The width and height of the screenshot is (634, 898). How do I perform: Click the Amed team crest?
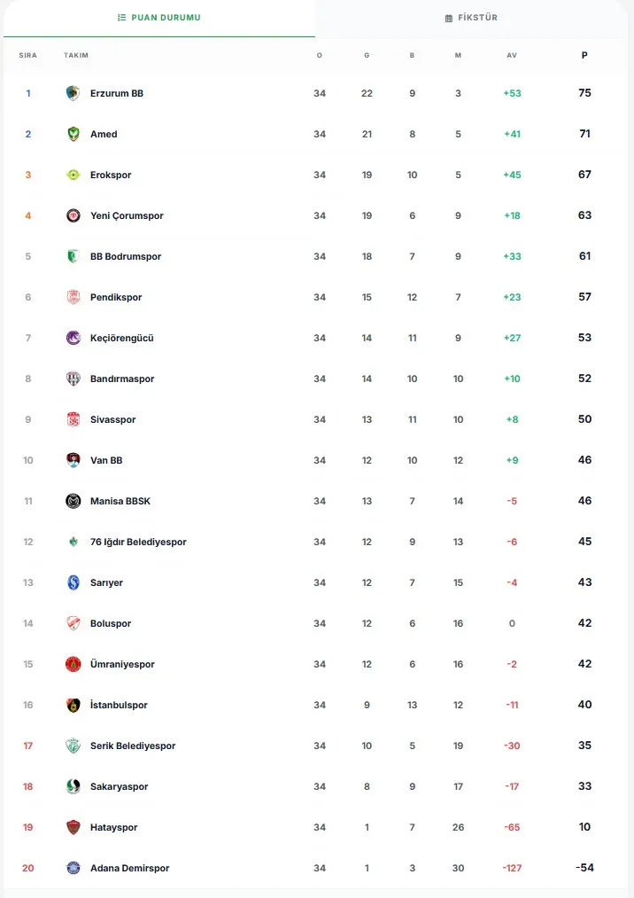point(73,134)
